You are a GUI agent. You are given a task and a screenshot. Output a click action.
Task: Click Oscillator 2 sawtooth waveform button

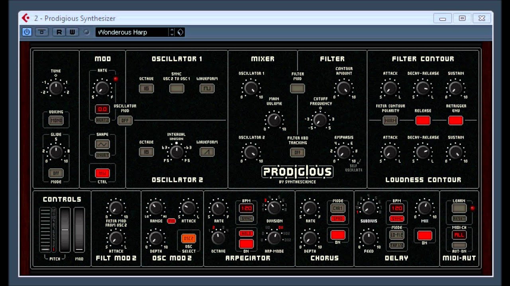207,152
